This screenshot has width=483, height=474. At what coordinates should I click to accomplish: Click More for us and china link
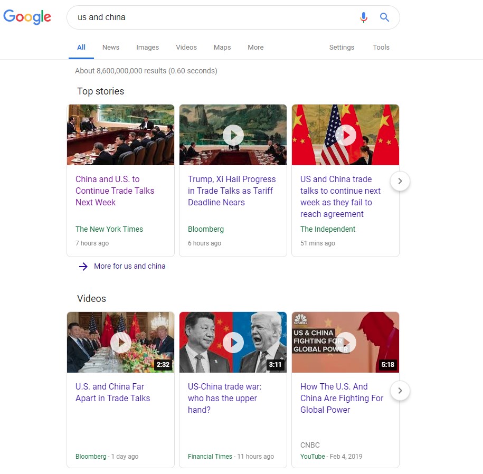click(130, 266)
